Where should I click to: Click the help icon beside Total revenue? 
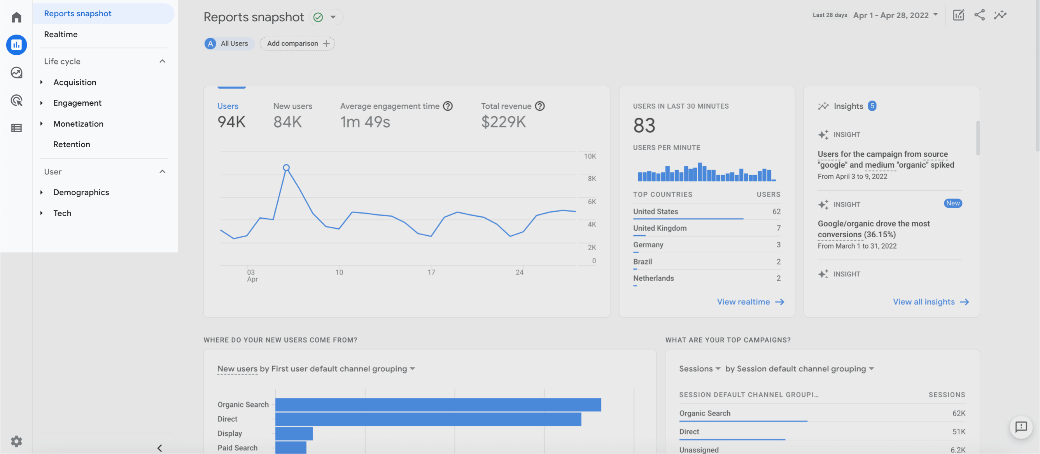tap(540, 106)
